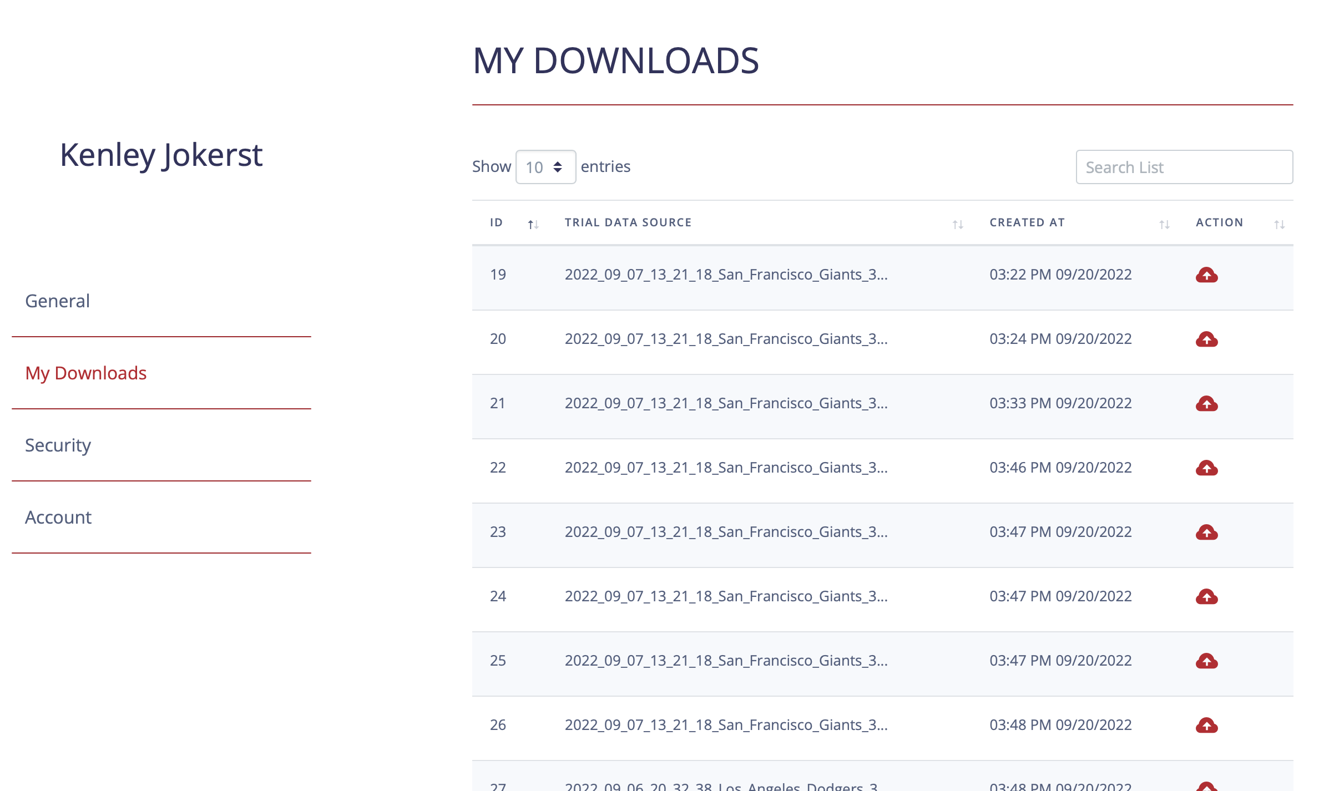The image size is (1324, 791).
Task: Go to Security section
Action: (x=58, y=445)
